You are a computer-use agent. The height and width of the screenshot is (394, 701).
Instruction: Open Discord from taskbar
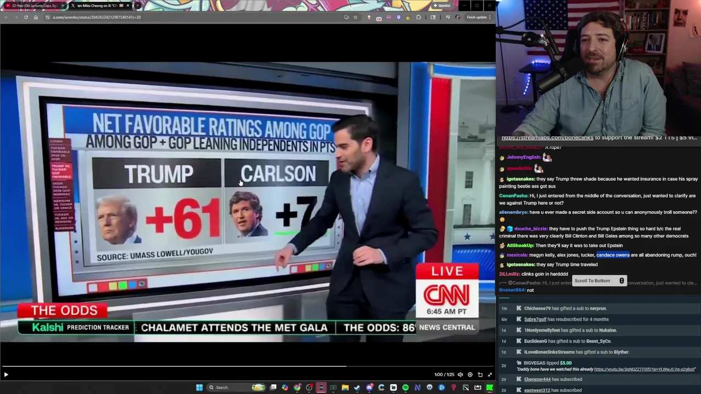pos(370,387)
